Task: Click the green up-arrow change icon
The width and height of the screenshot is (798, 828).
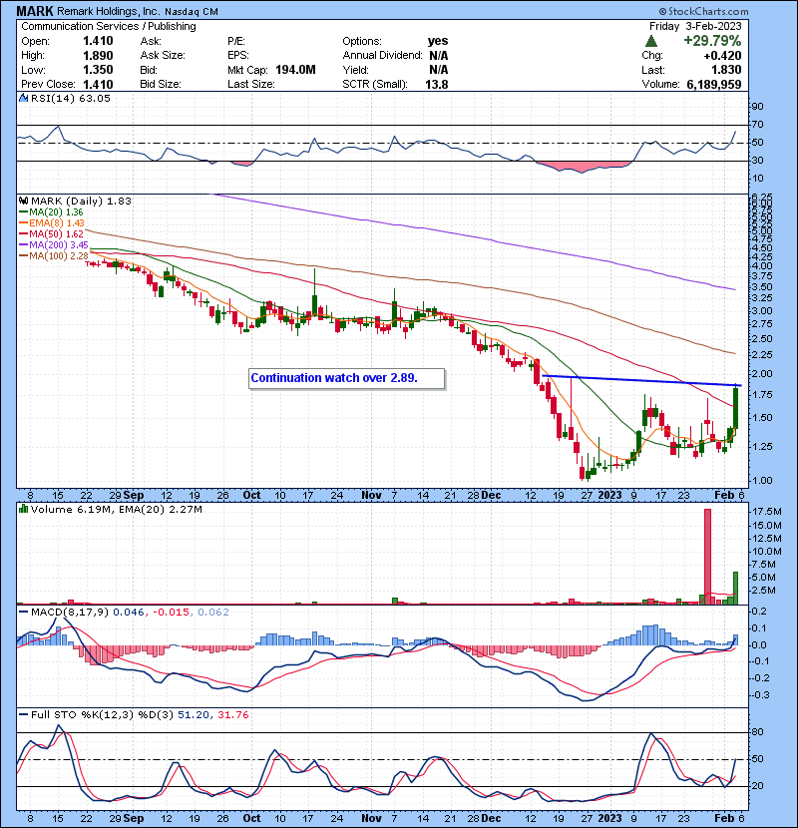Action: [x=651, y=41]
